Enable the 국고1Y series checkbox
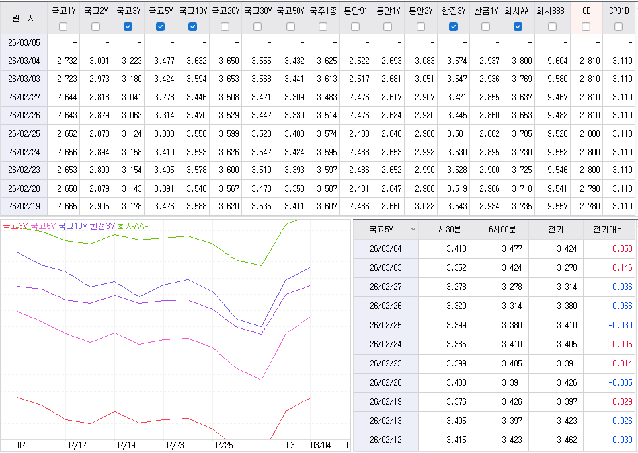Screen dimensions: 638x453 63,26
